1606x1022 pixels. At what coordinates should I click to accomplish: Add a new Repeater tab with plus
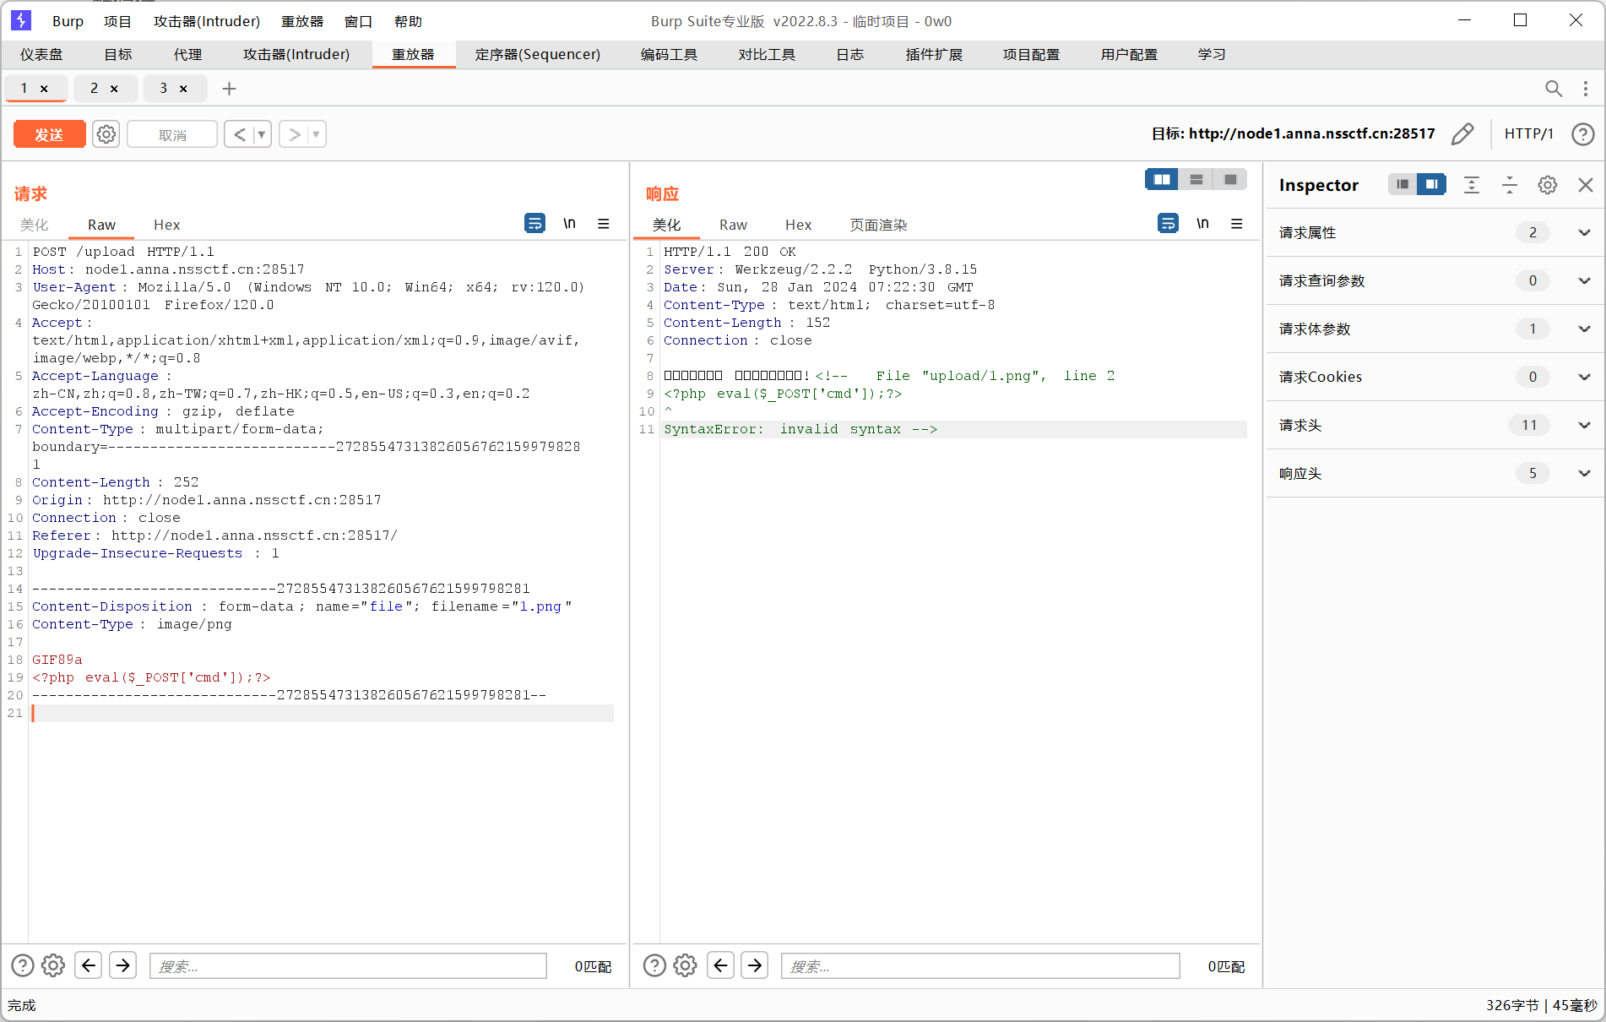[x=229, y=89]
